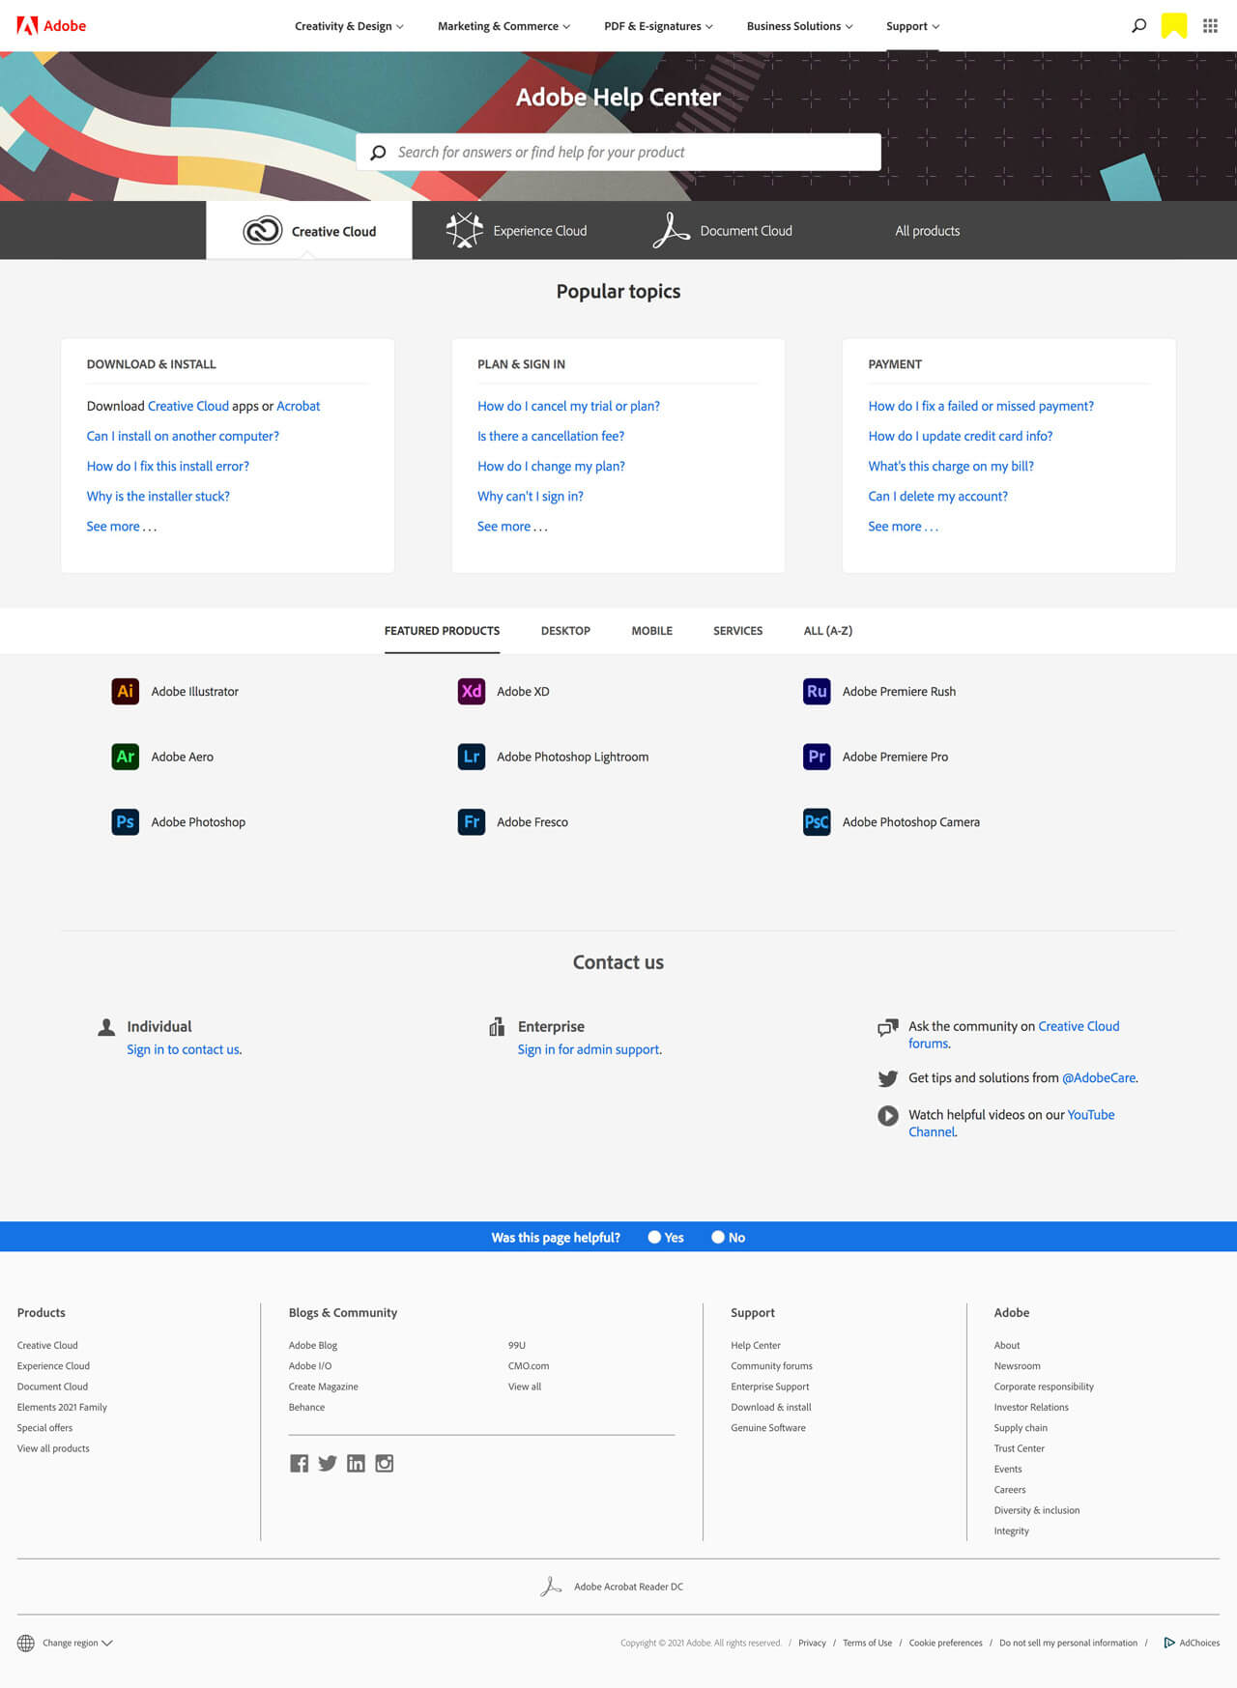Select Yes for page helpful
This screenshot has width=1237, height=1688.
pos(654,1237)
